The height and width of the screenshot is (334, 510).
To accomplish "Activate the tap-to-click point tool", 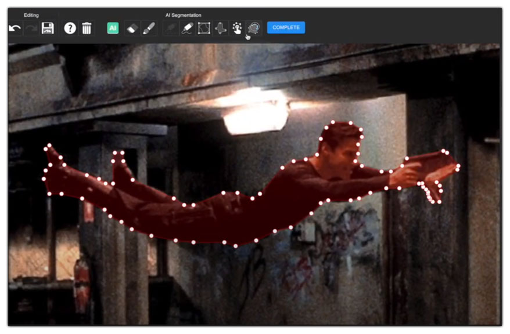I will click(237, 28).
